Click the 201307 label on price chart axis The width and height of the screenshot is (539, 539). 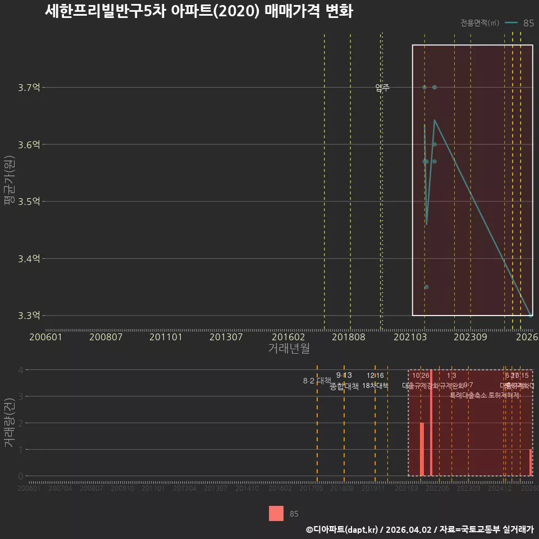point(226,337)
